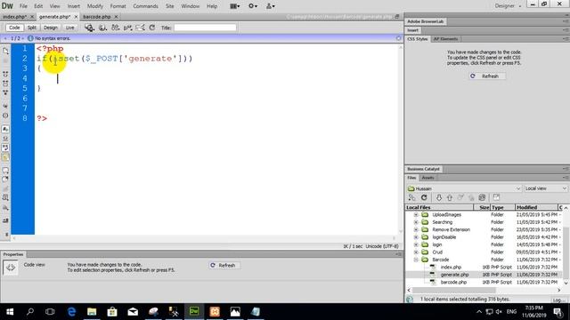The height and width of the screenshot is (320, 570).
Task: Open the Commands menu
Action: 145,6
